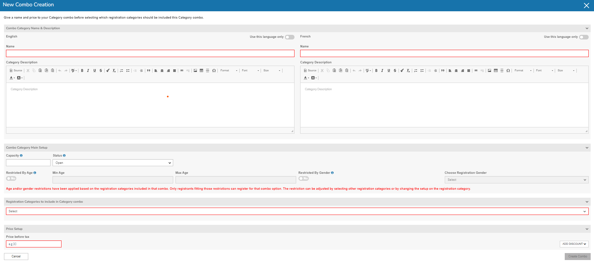Image resolution: width=594 pixels, height=266 pixels.
Task: Toggle the Restricted By Age switch
Action: pyautogui.click(x=11, y=178)
